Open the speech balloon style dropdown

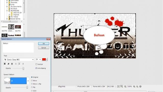click(28, 81)
